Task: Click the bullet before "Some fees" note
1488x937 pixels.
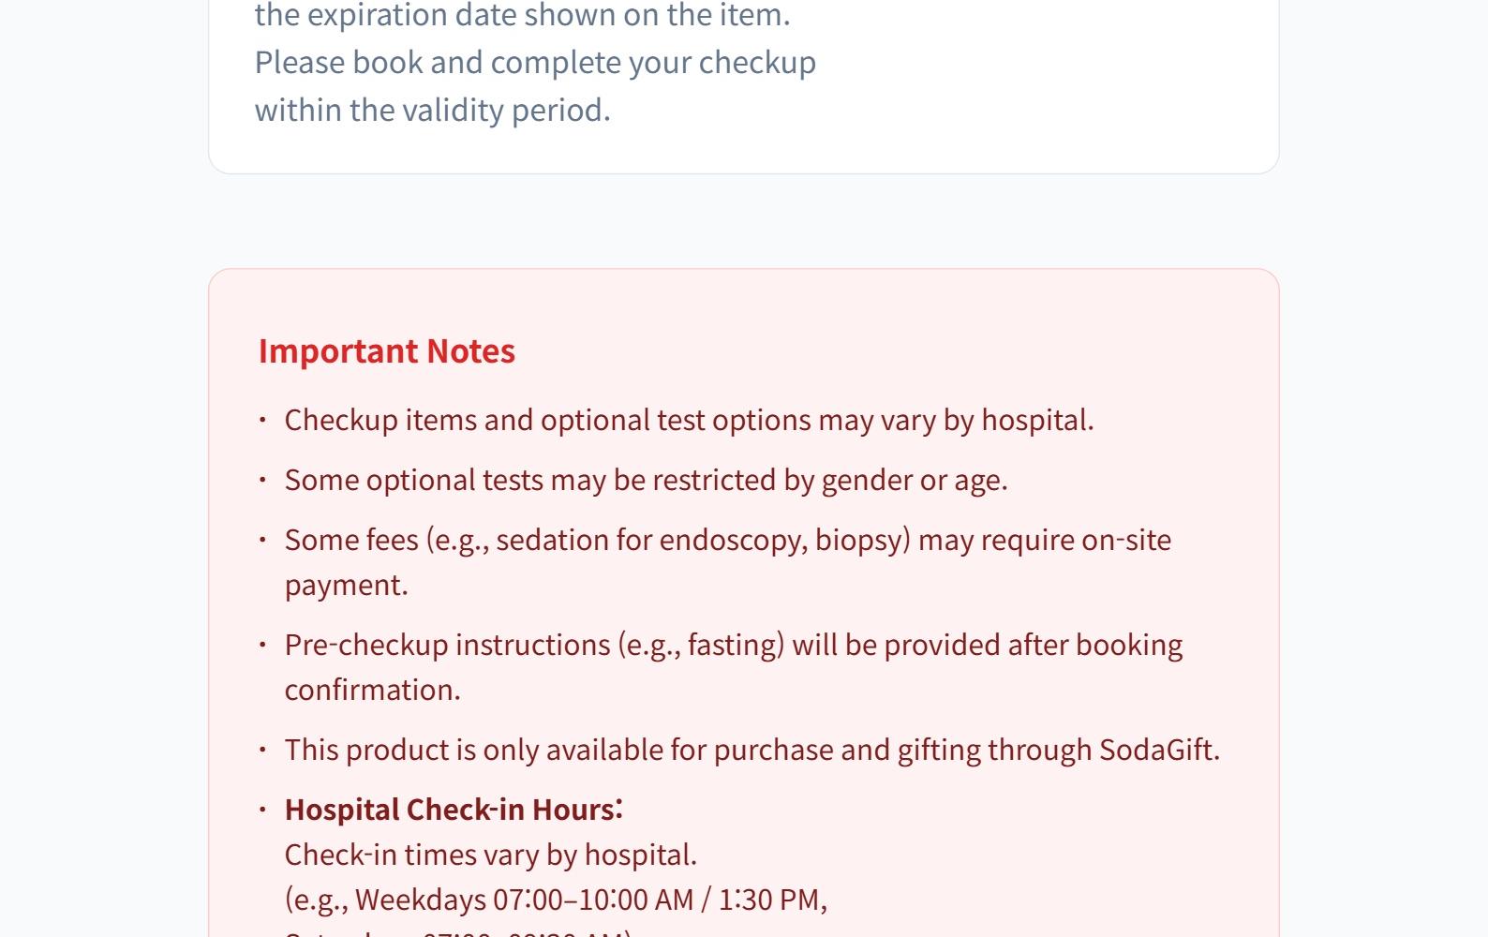Action: (263, 540)
